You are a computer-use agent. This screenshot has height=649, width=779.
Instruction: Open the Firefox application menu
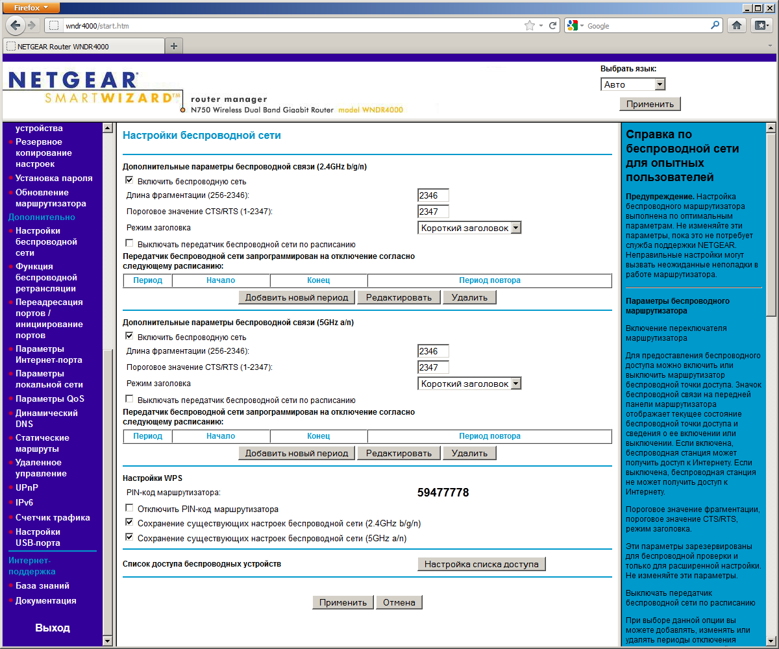[x=31, y=7]
